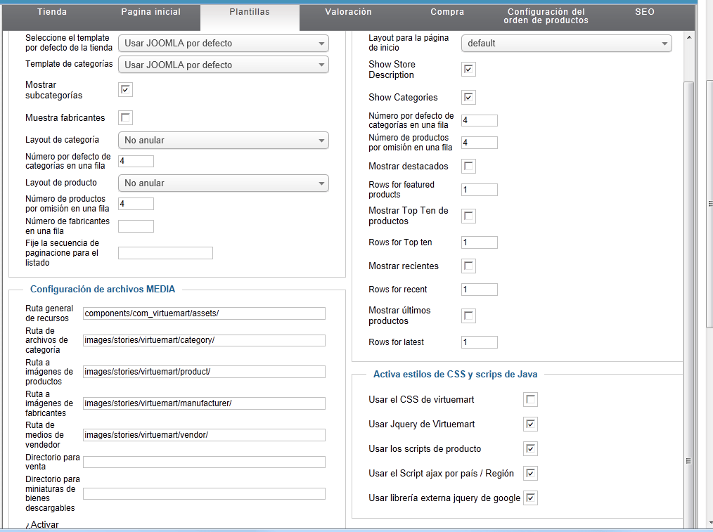The width and height of the screenshot is (713, 532).
Task: Click secuencia de paginacione field
Action: 165,253
